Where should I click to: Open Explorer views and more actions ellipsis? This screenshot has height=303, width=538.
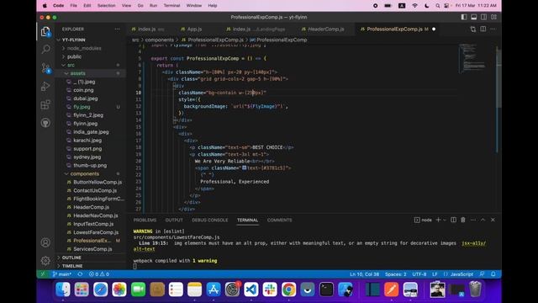point(118,29)
